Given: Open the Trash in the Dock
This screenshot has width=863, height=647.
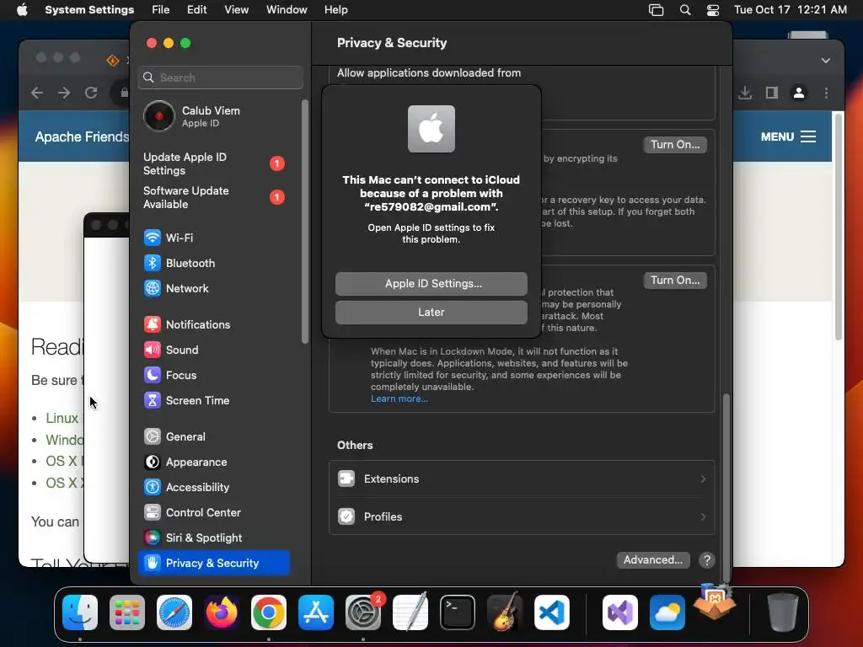Looking at the screenshot, I should [783, 612].
